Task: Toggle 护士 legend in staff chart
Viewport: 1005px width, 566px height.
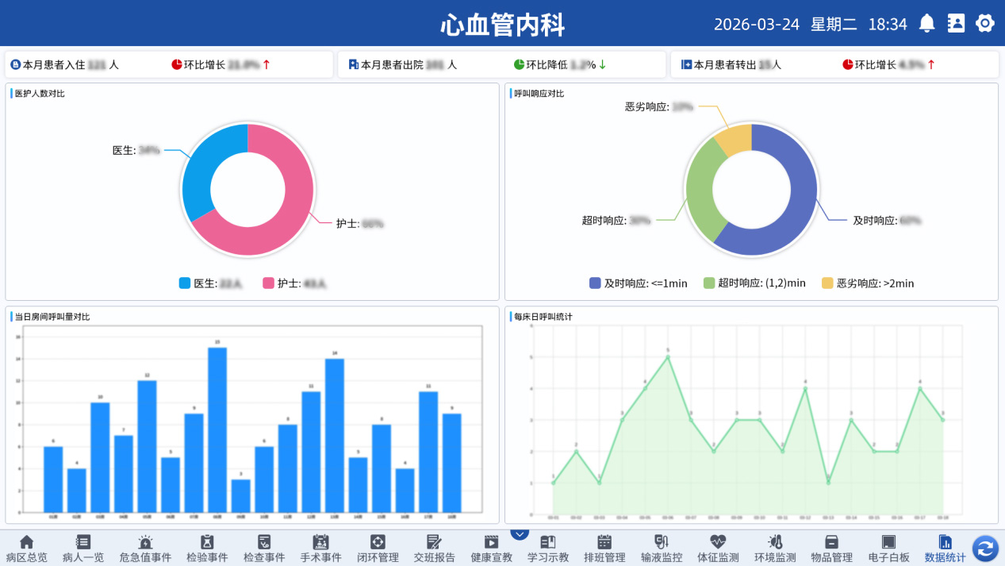Action: 293,283
